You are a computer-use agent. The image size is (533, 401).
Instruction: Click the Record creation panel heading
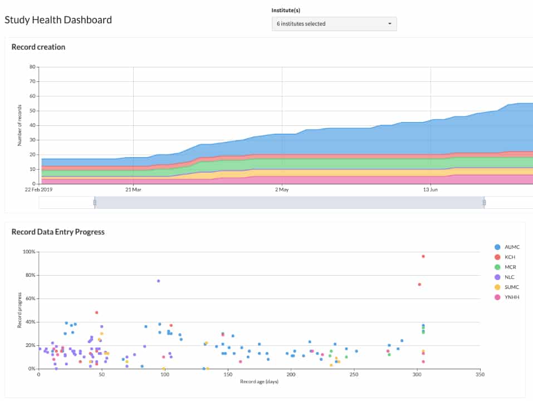(x=38, y=47)
